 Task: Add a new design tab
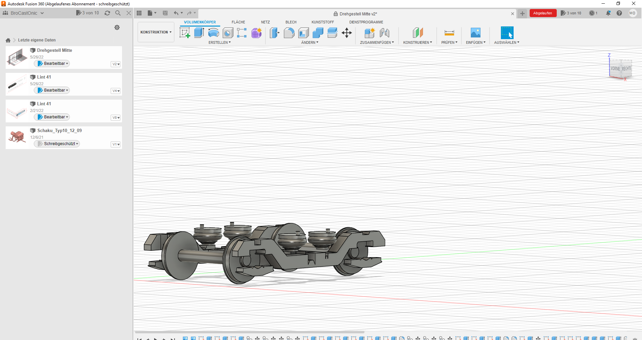(522, 14)
